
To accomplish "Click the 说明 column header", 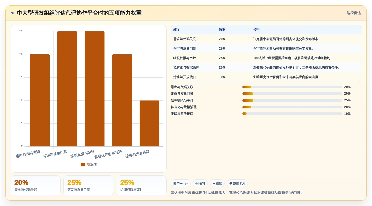I will pos(256,30).
